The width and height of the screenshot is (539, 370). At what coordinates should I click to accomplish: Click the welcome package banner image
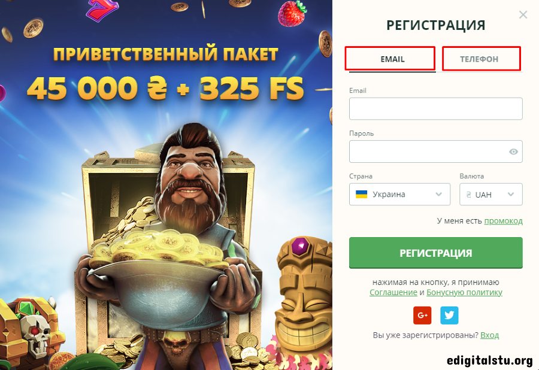pyautogui.click(x=166, y=185)
